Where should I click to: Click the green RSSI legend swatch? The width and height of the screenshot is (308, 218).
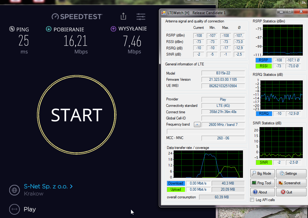[264, 66]
